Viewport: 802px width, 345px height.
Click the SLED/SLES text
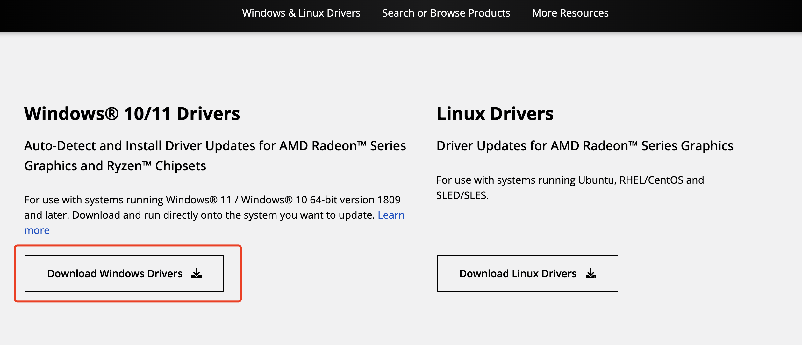[462, 195]
